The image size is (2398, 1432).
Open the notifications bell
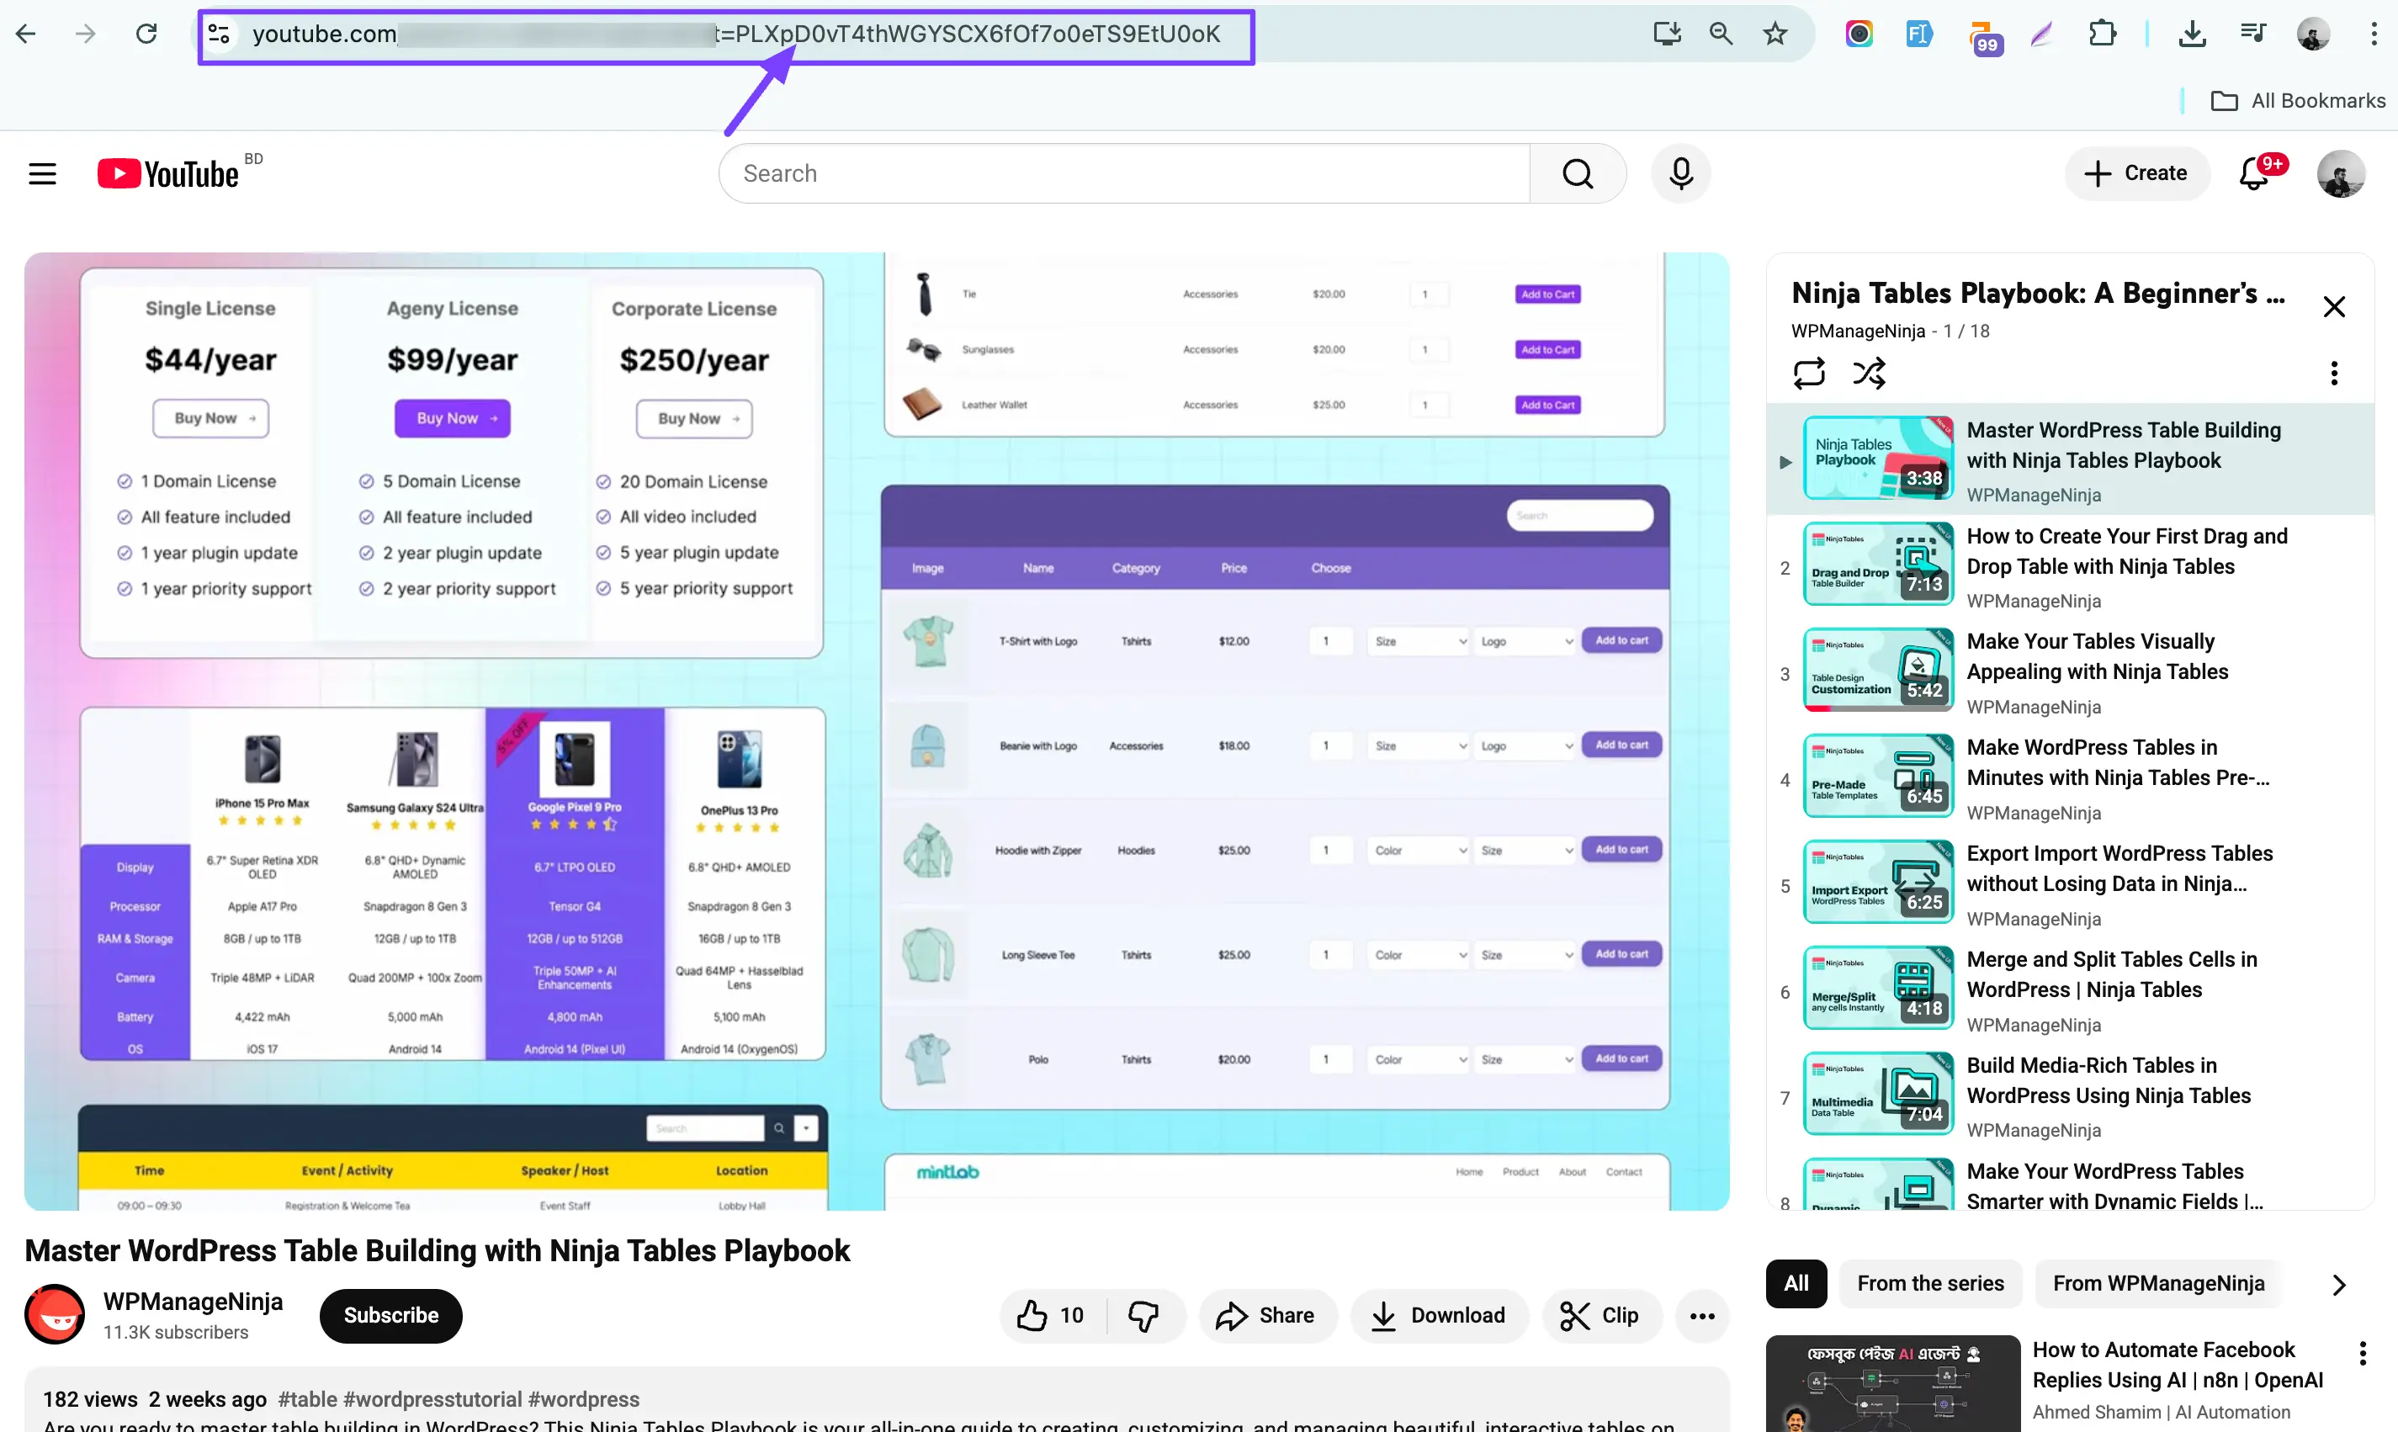click(x=2254, y=173)
